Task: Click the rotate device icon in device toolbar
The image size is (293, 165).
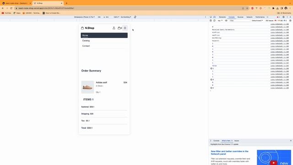Action: pyautogui.click(x=135, y=17)
